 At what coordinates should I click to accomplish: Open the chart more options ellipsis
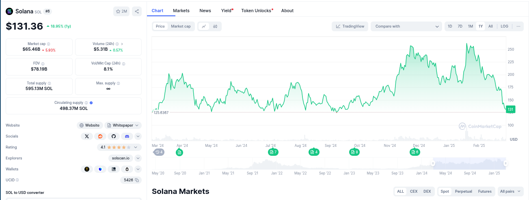pyautogui.click(x=518, y=26)
